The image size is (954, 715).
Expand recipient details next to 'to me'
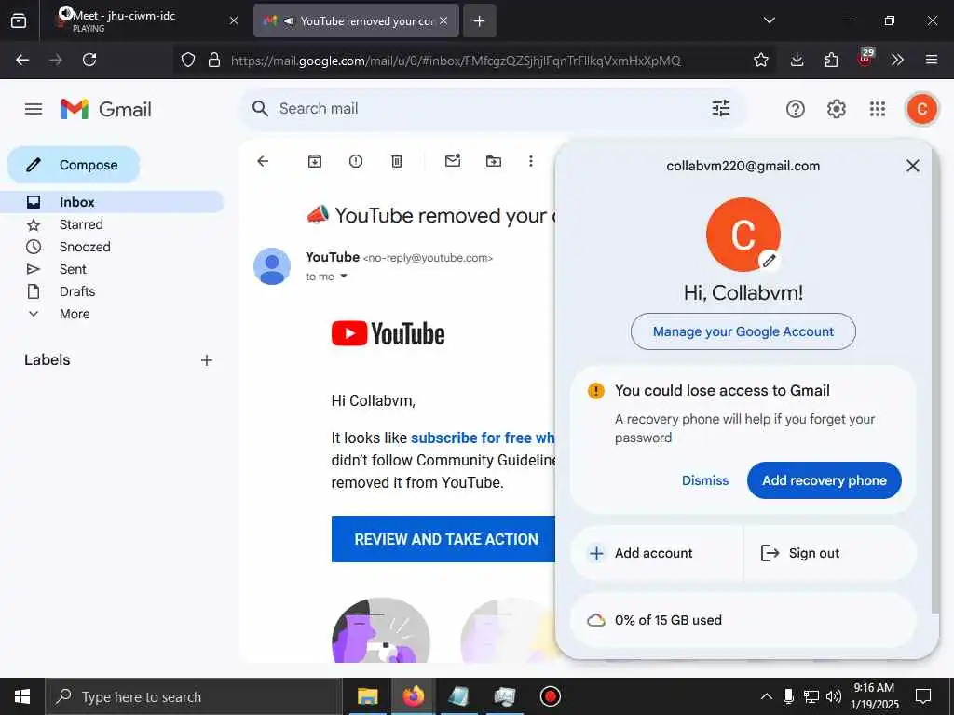tap(344, 276)
